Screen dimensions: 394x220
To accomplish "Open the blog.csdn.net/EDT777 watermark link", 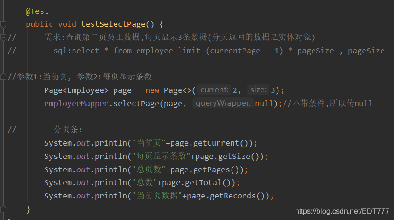I will (342, 211).
